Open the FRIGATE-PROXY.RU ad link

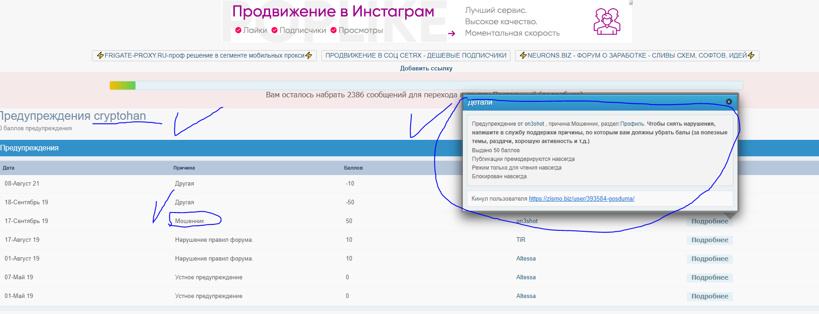coord(204,56)
